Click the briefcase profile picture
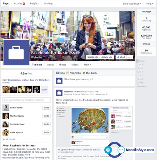 tap(16, 53)
